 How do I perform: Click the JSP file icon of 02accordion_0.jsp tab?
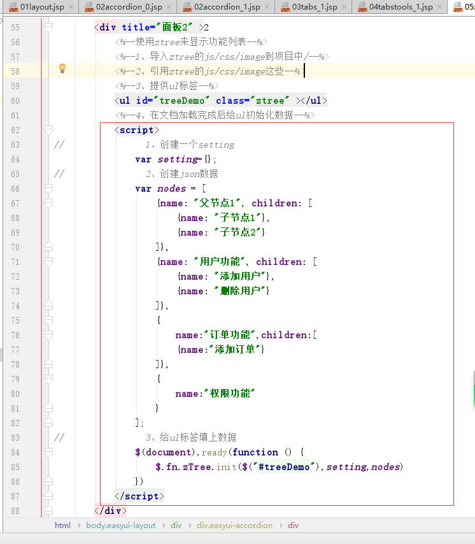coord(89,7)
